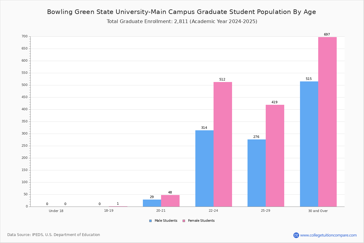Select the 30 and Over male bar
This screenshot has height=243, width=364.
[x=309, y=144]
